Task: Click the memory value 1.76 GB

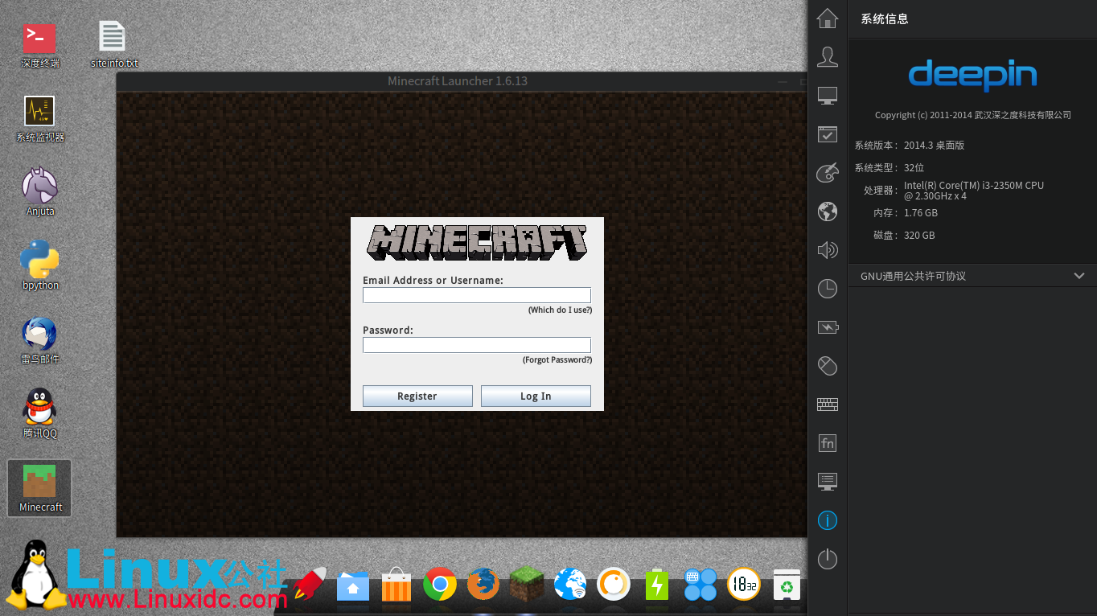Action: click(x=921, y=213)
